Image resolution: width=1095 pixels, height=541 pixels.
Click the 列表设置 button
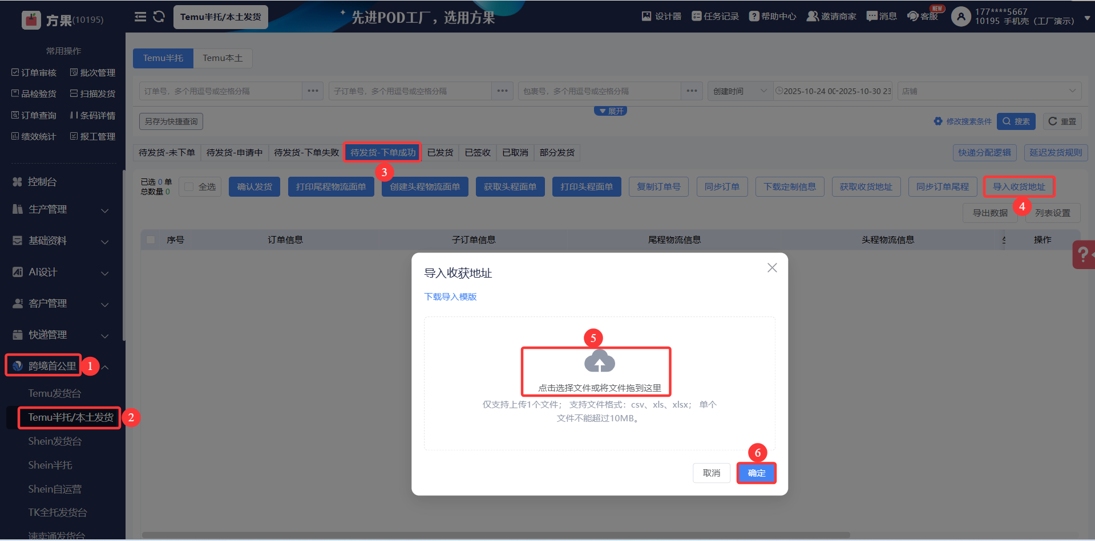pyautogui.click(x=1053, y=213)
